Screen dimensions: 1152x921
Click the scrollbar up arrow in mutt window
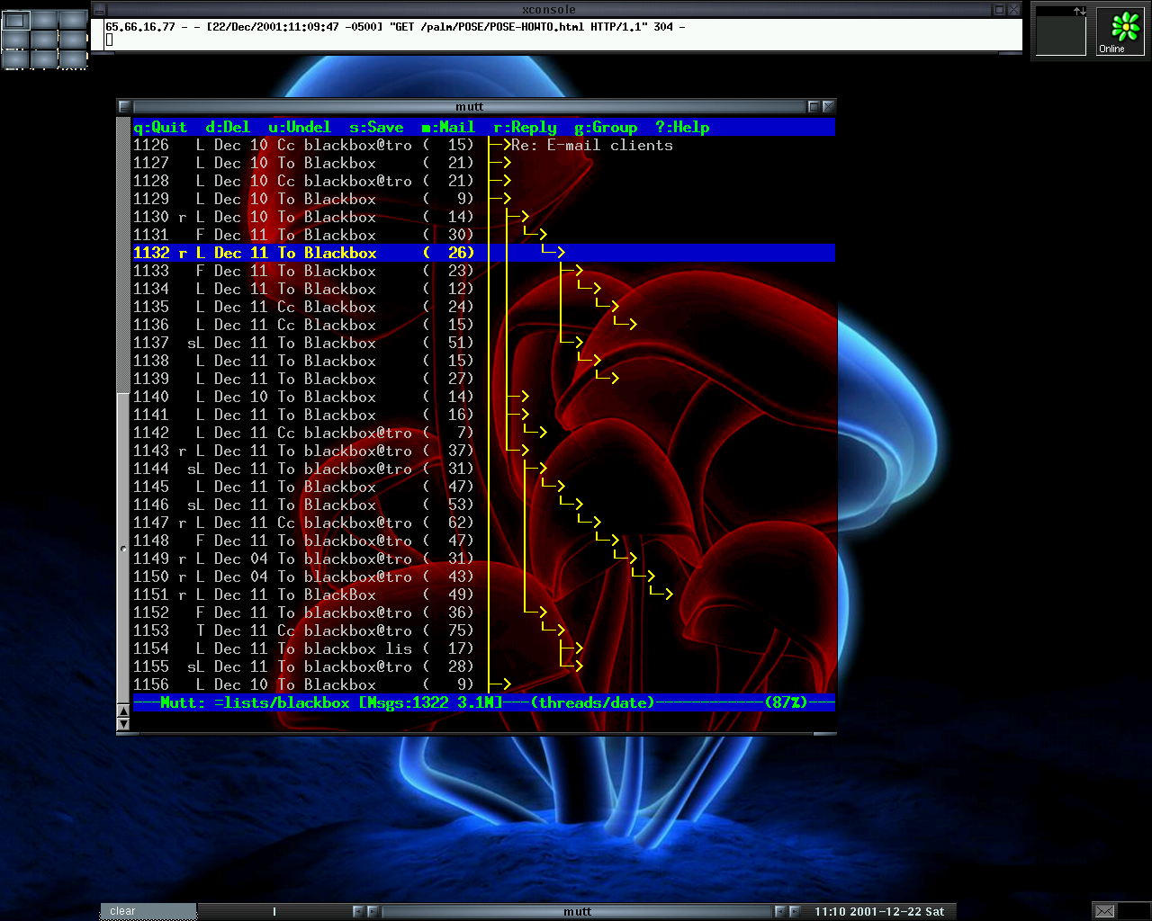point(123,711)
